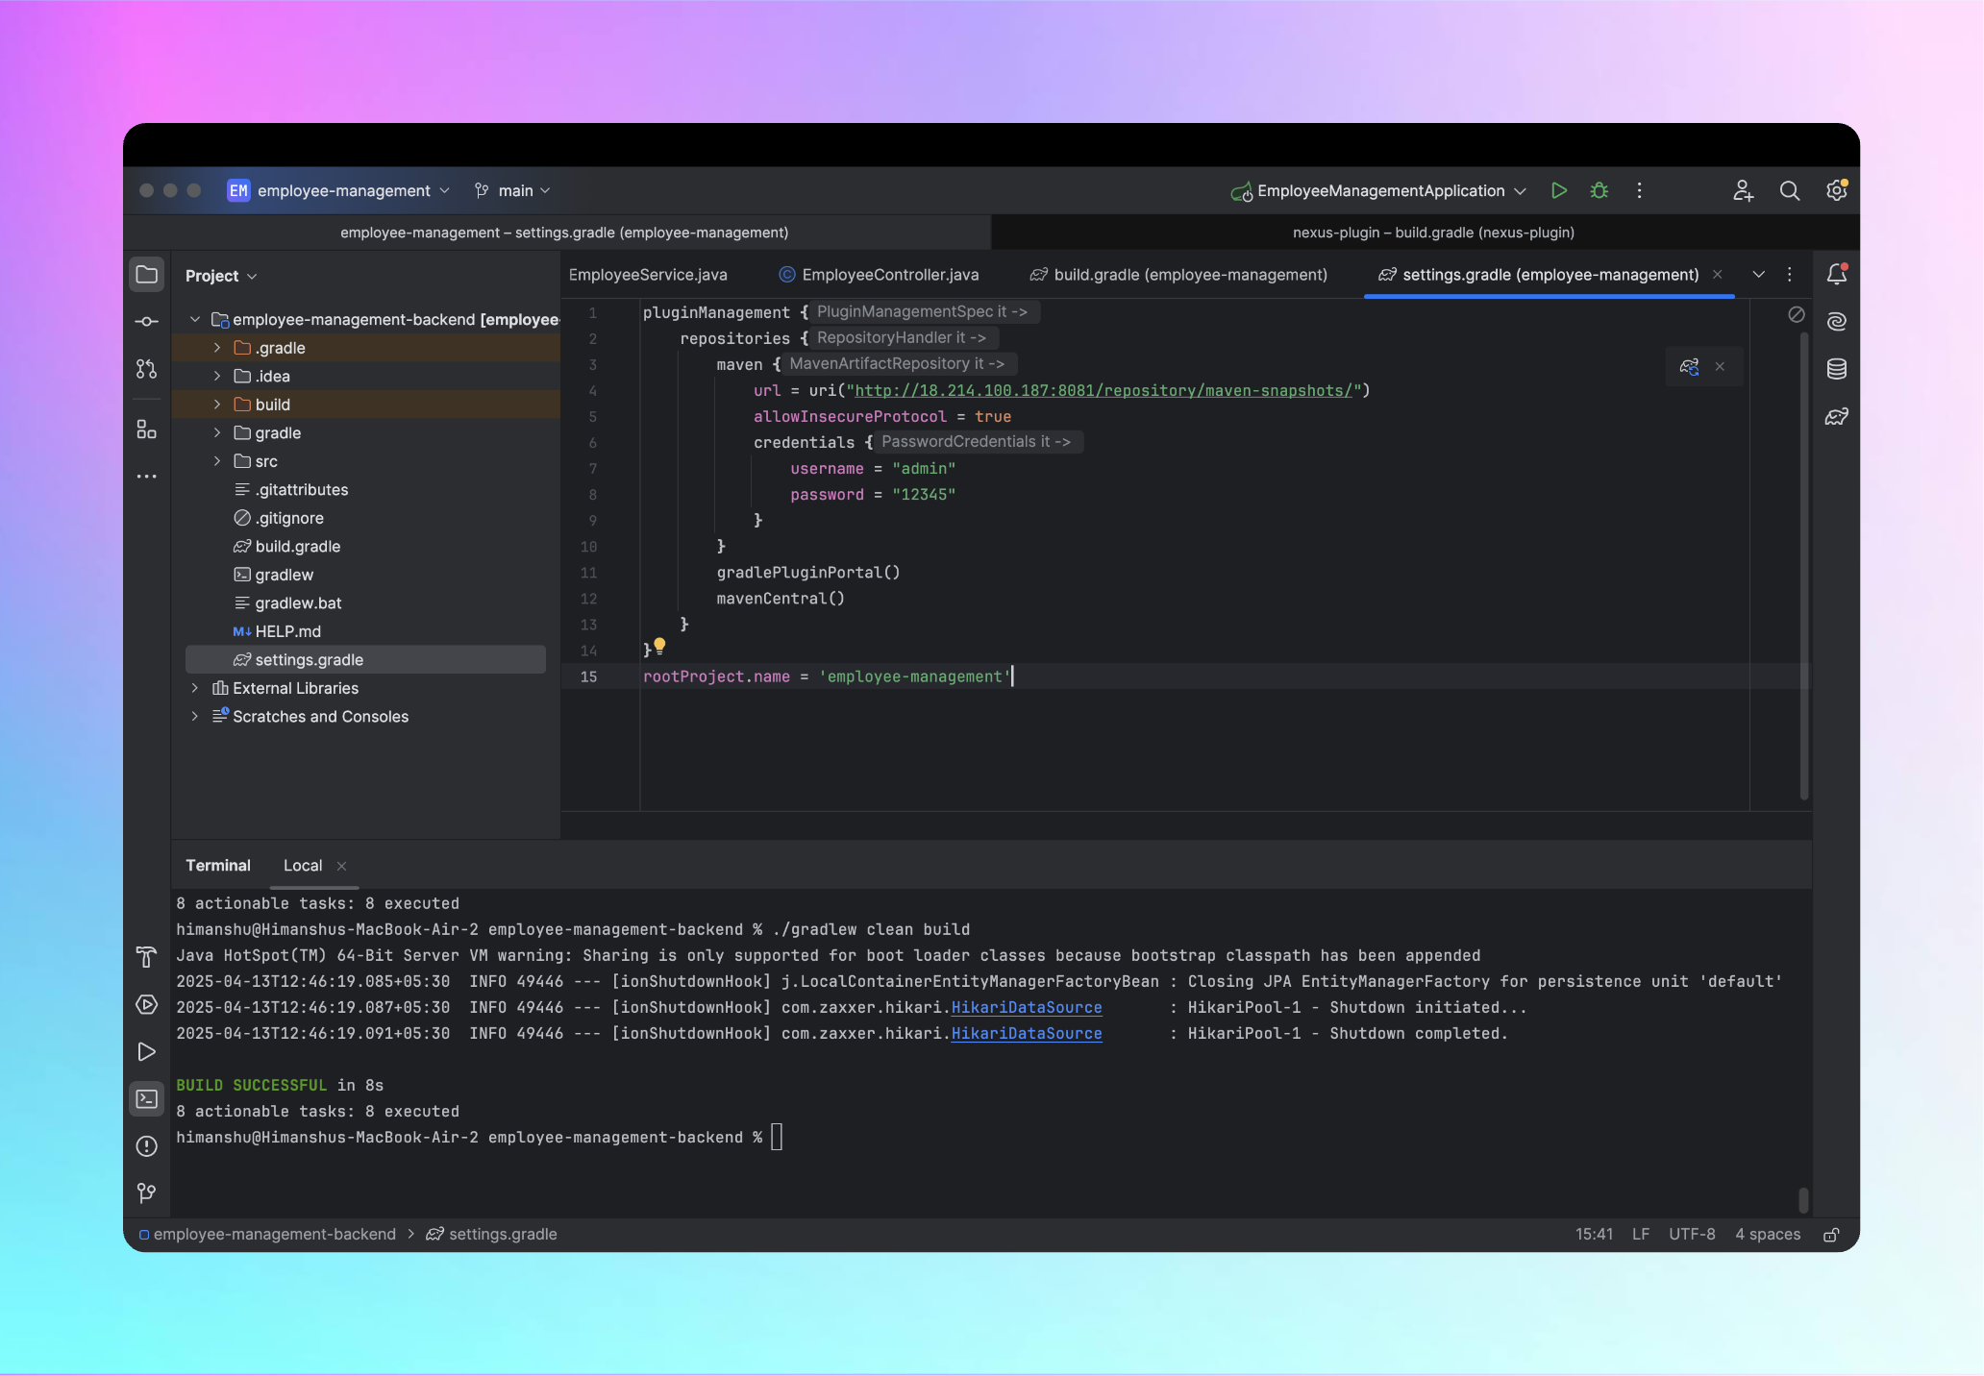The width and height of the screenshot is (1984, 1376).
Task: Show hidden editor tabs chevron
Action: click(1759, 275)
